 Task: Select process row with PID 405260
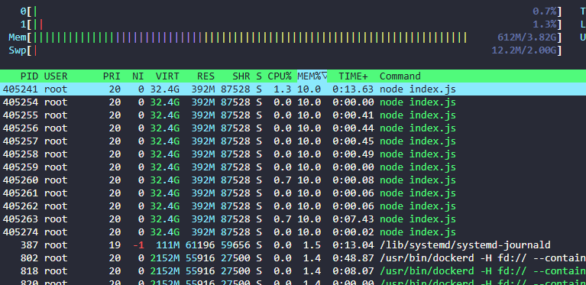pos(293,180)
